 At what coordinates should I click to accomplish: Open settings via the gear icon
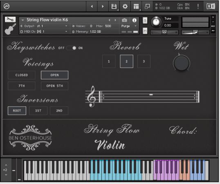click(125, 6)
